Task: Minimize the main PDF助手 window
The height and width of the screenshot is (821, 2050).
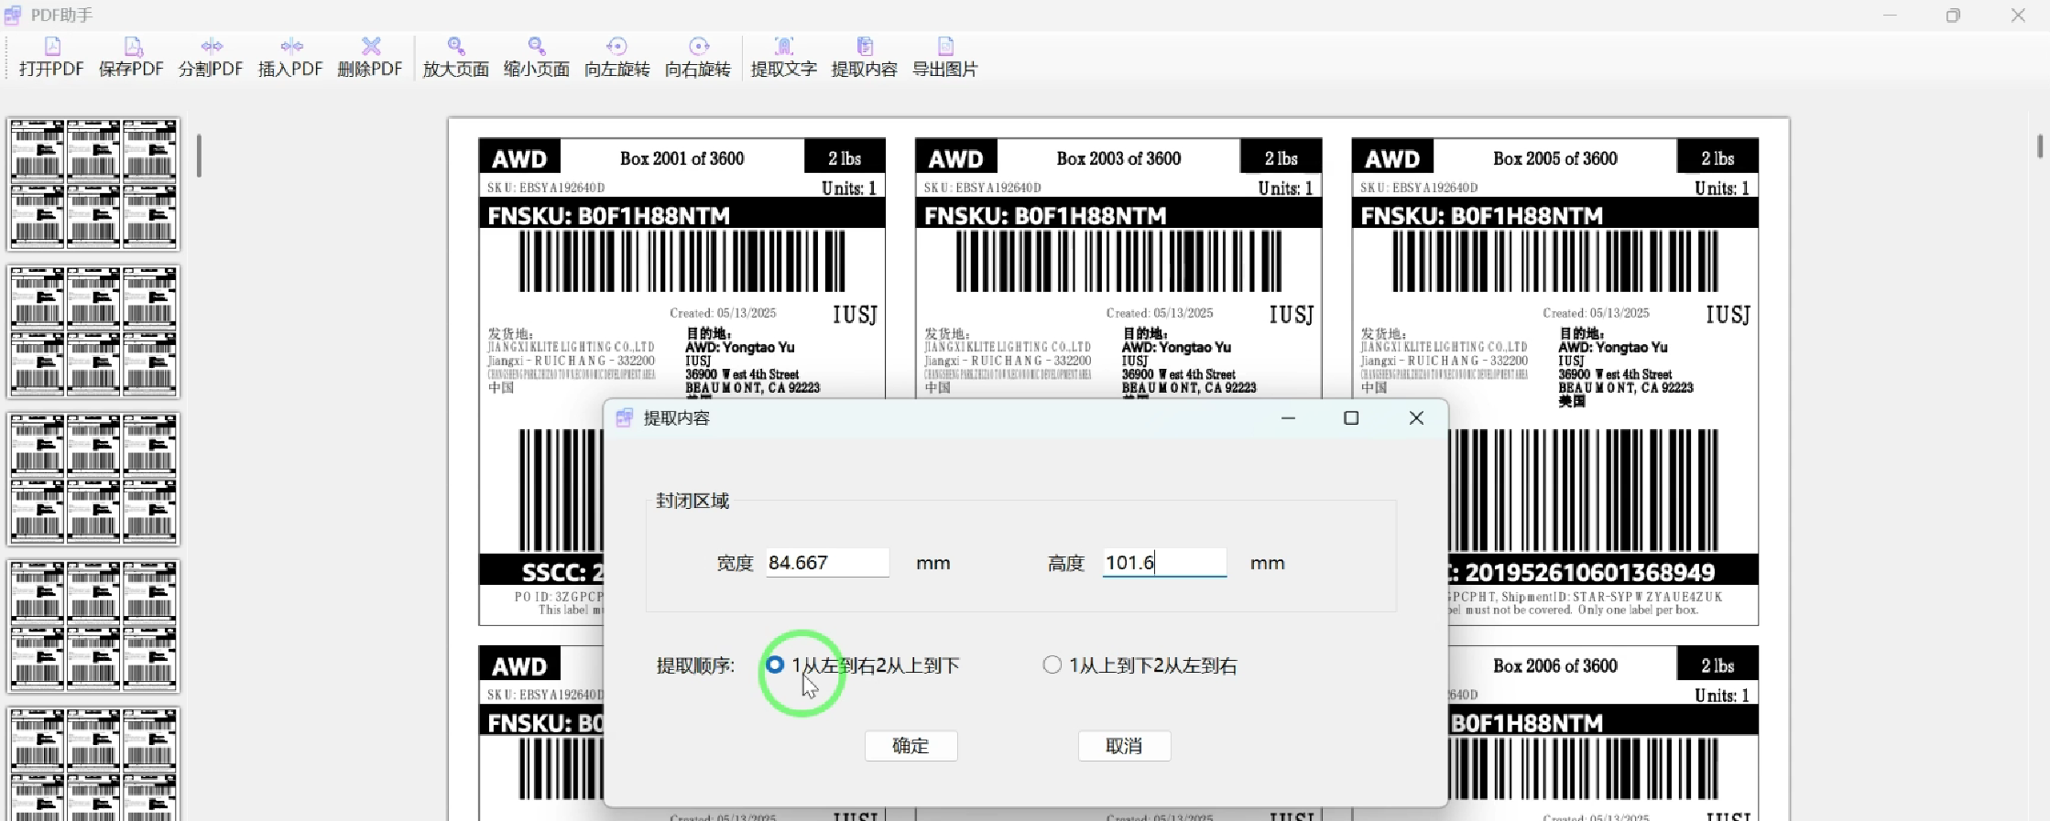Action: click(x=1890, y=15)
